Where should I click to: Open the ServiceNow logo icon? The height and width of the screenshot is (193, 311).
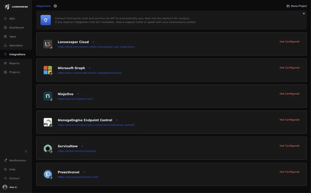48,148
